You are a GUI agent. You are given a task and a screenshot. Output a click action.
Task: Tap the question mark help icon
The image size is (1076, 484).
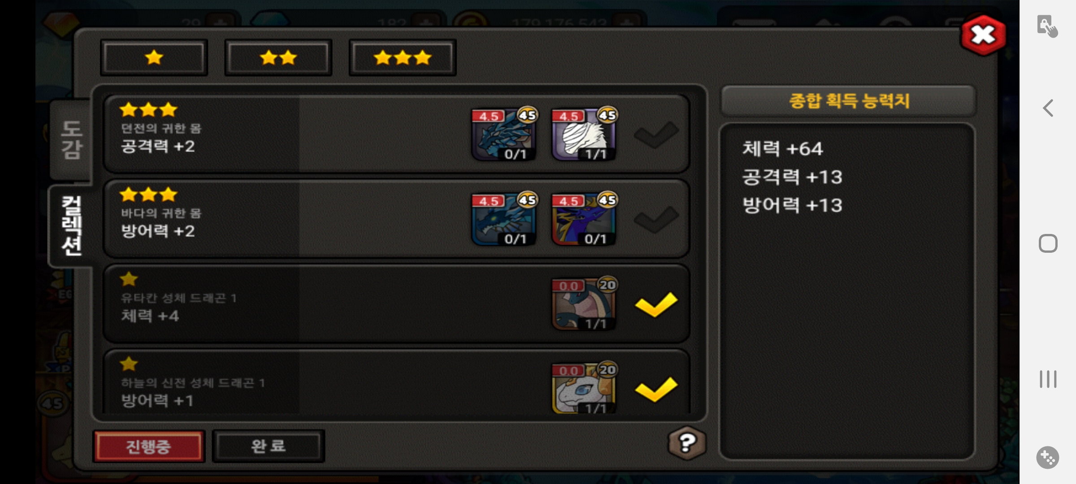[687, 443]
